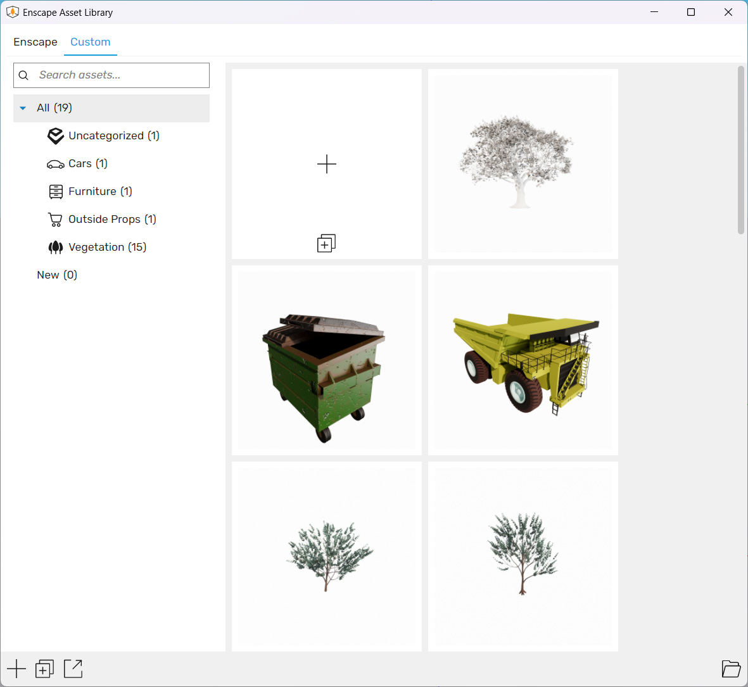Select the All (19) category row
This screenshot has height=687, width=748.
[x=111, y=108]
